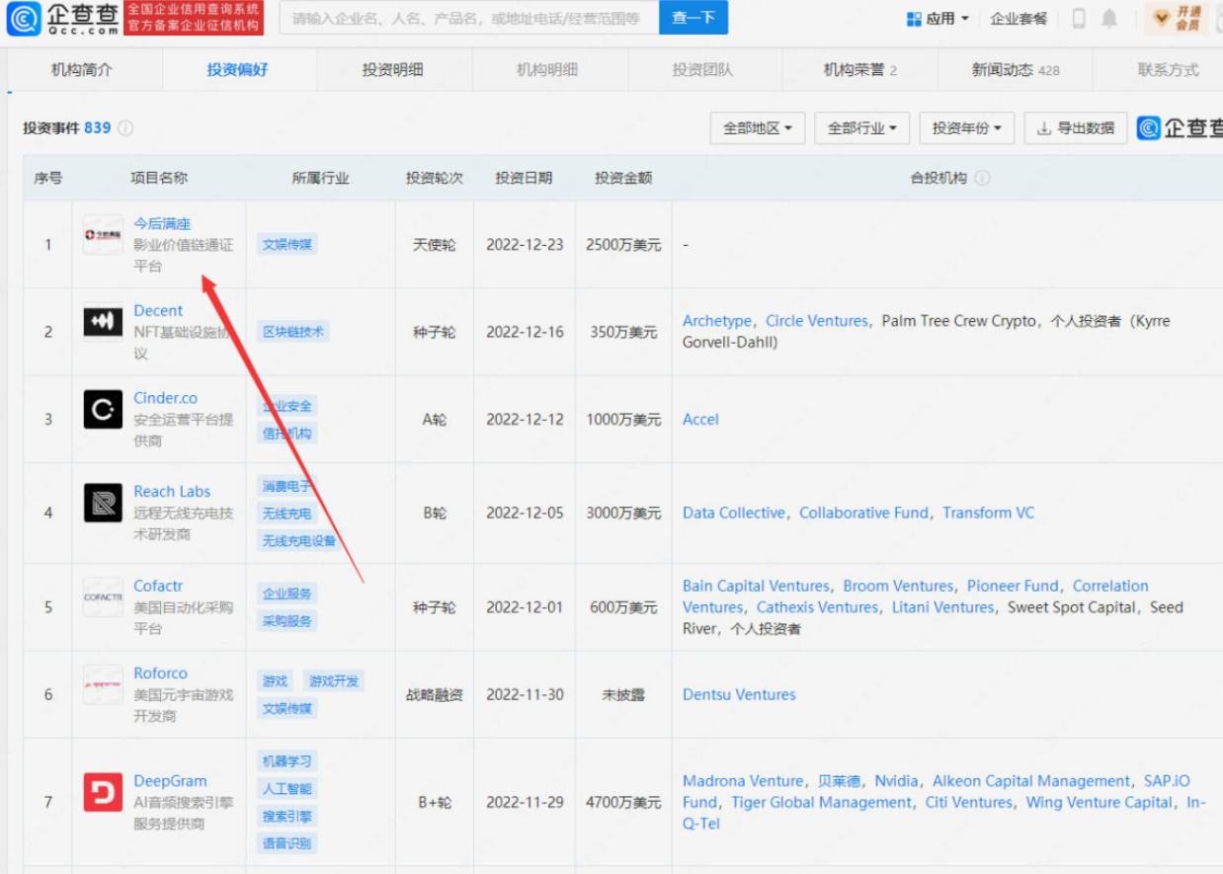Open the Cofactr project link
This screenshot has height=874, width=1223.
click(158, 587)
